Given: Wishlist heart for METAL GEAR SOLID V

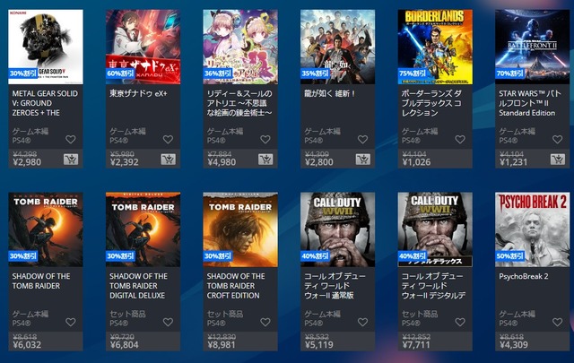Looking at the screenshot, I should pyautogui.click(x=71, y=139).
